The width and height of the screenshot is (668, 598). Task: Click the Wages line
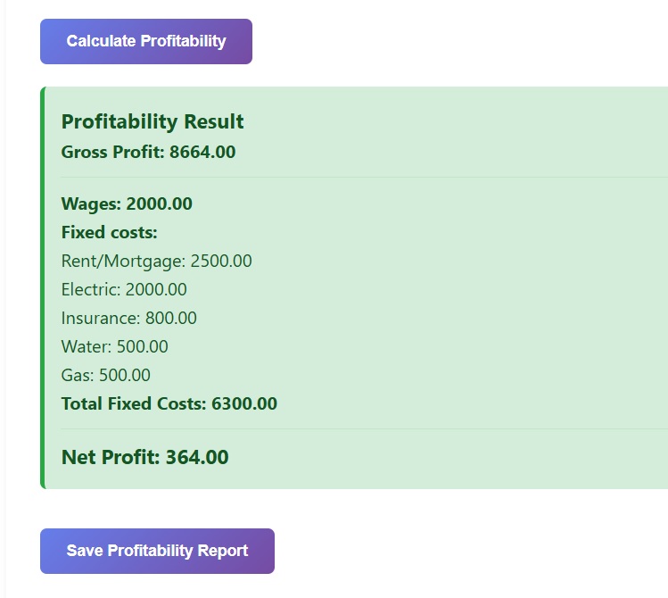click(127, 204)
